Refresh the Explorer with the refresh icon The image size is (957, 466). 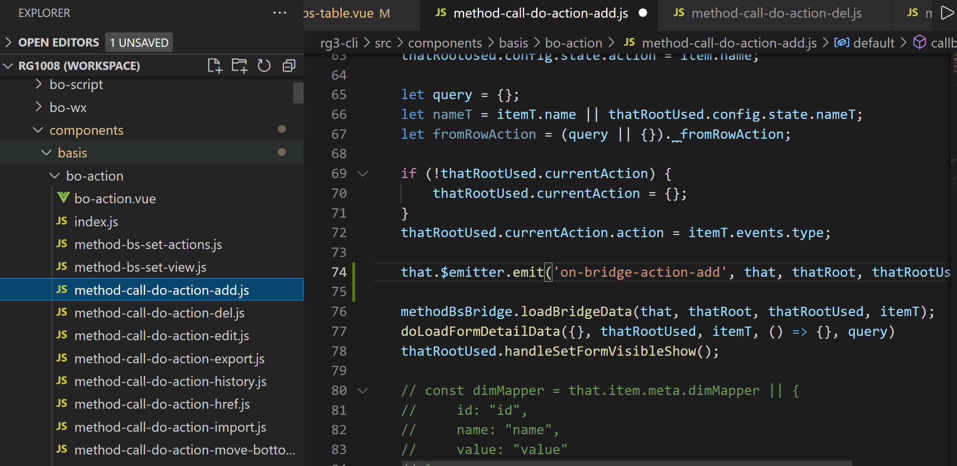tap(264, 66)
